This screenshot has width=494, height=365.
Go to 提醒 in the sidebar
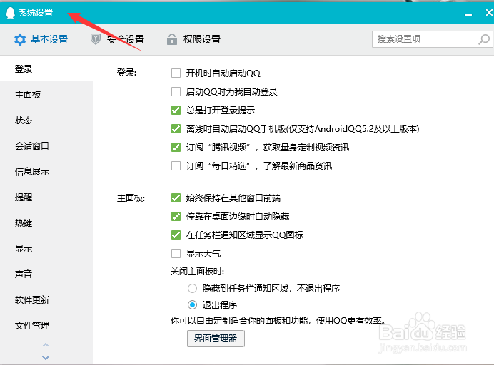click(46, 197)
